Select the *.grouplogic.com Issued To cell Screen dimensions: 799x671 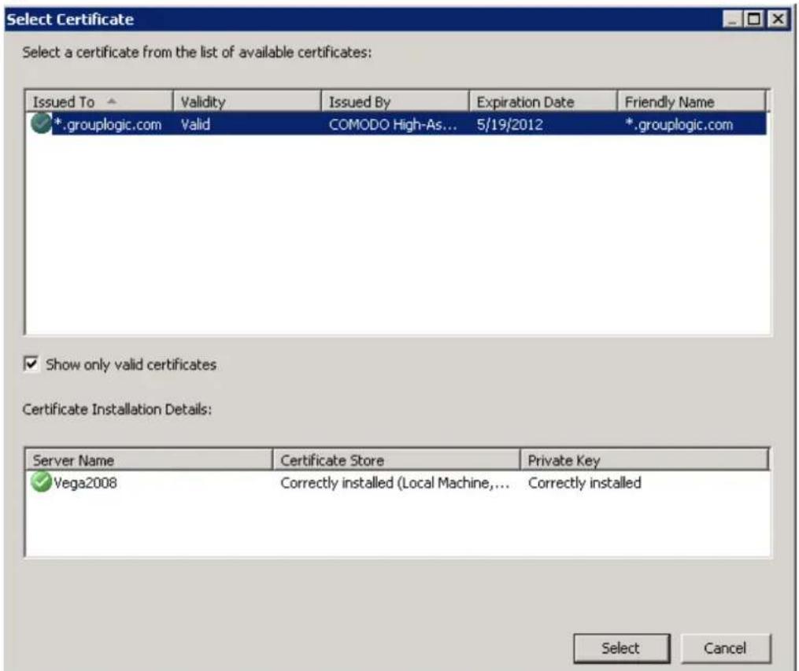click(x=108, y=124)
